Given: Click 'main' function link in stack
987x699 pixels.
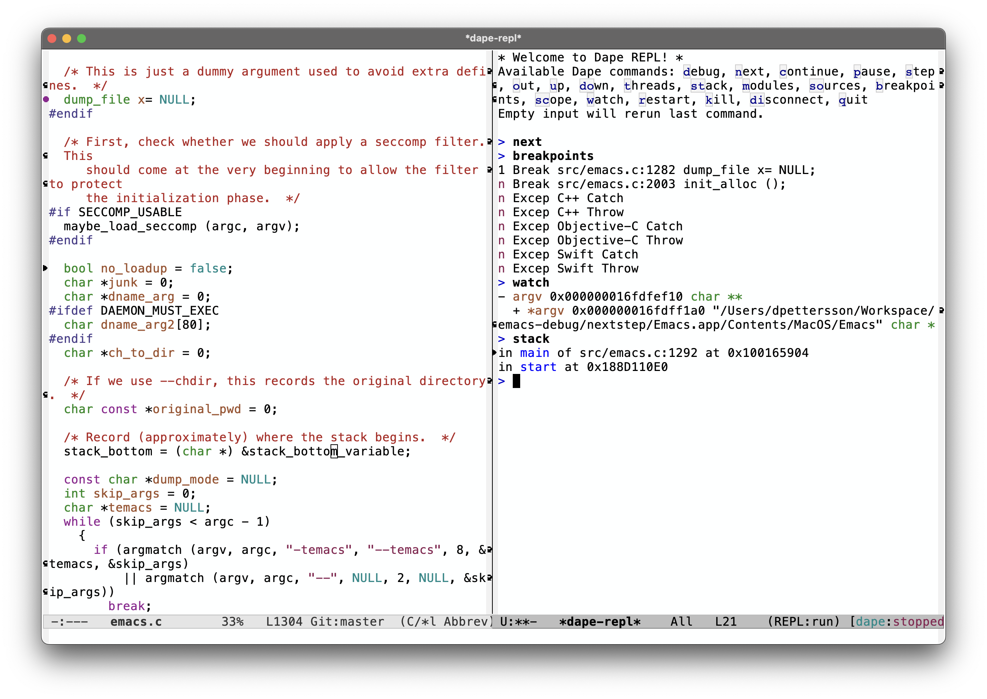Looking at the screenshot, I should [x=534, y=353].
